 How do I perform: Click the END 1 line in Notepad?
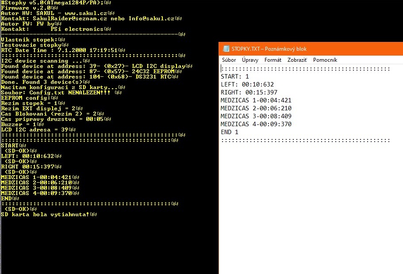[x=229, y=132]
